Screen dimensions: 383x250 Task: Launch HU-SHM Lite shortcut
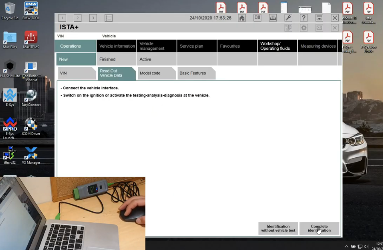point(10,69)
